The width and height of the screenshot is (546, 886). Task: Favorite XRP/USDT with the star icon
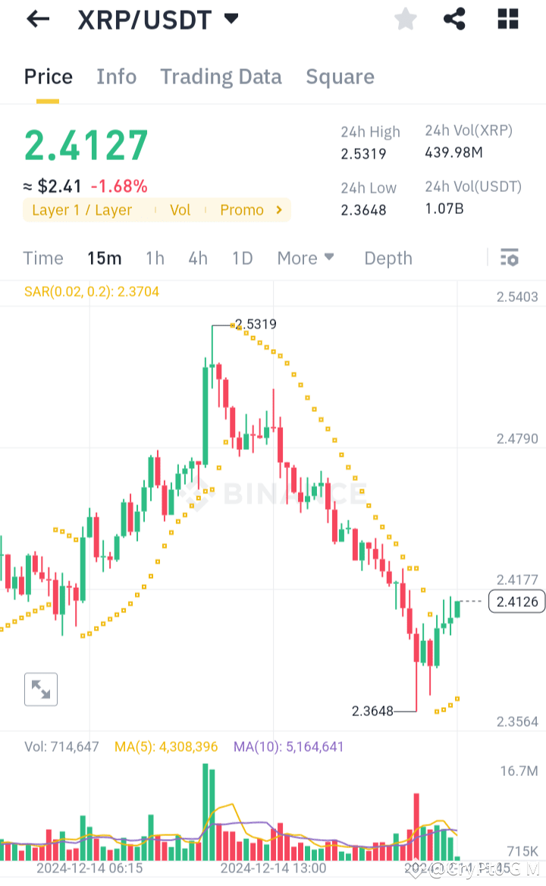point(405,20)
